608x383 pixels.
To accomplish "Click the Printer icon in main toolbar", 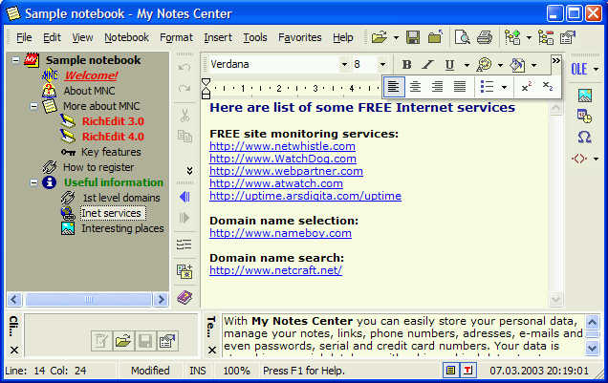I will point(485,37).
